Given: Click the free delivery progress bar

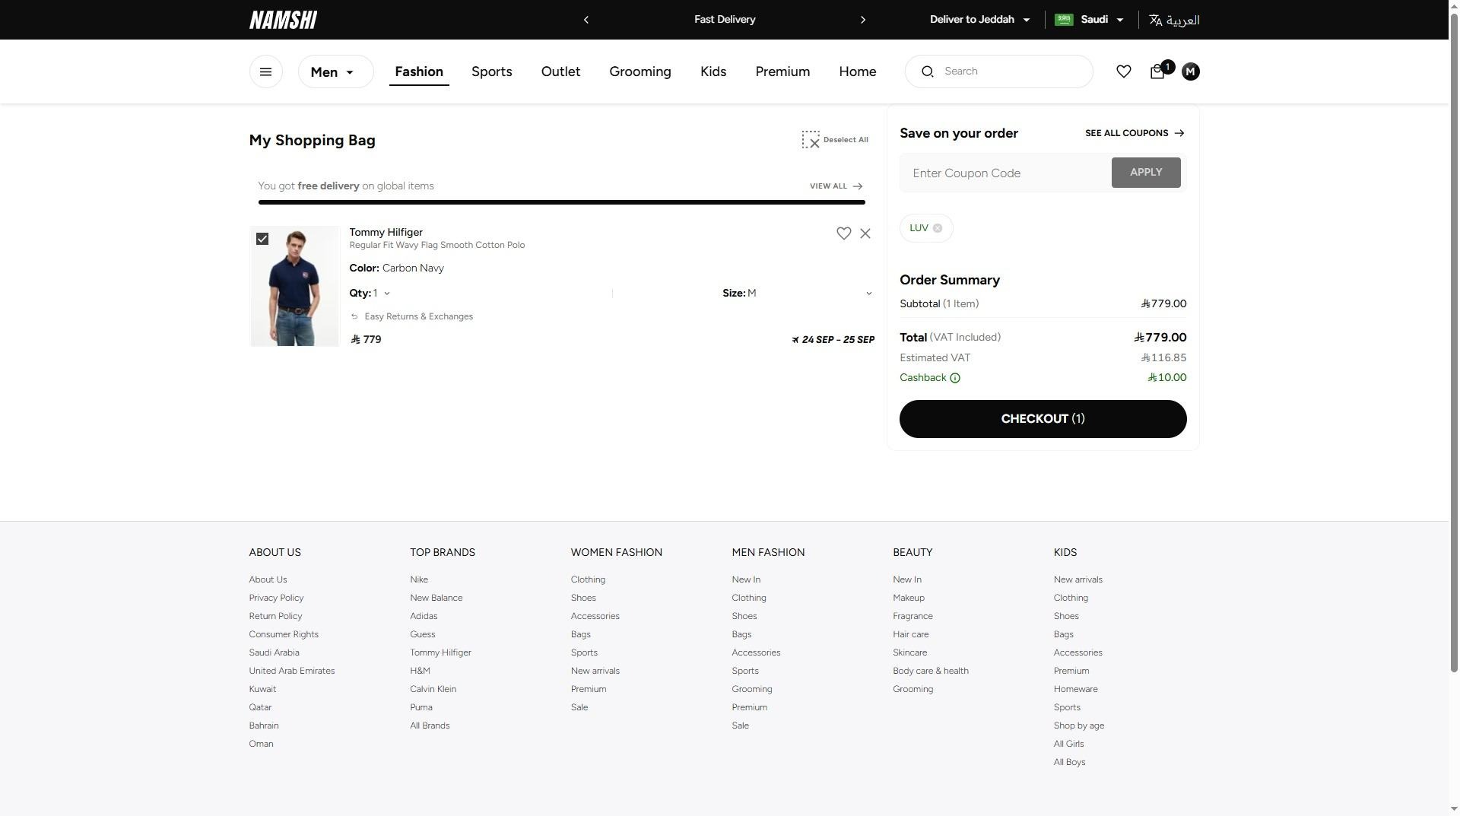Looking at the screenshot, I should (x=561, y=202).
